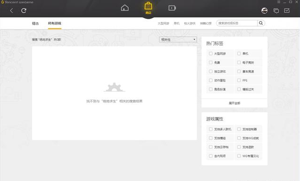Screen dimensions: 300x181
Task: Enable 支持退款 attribute filter
Action: click(239, 147)
